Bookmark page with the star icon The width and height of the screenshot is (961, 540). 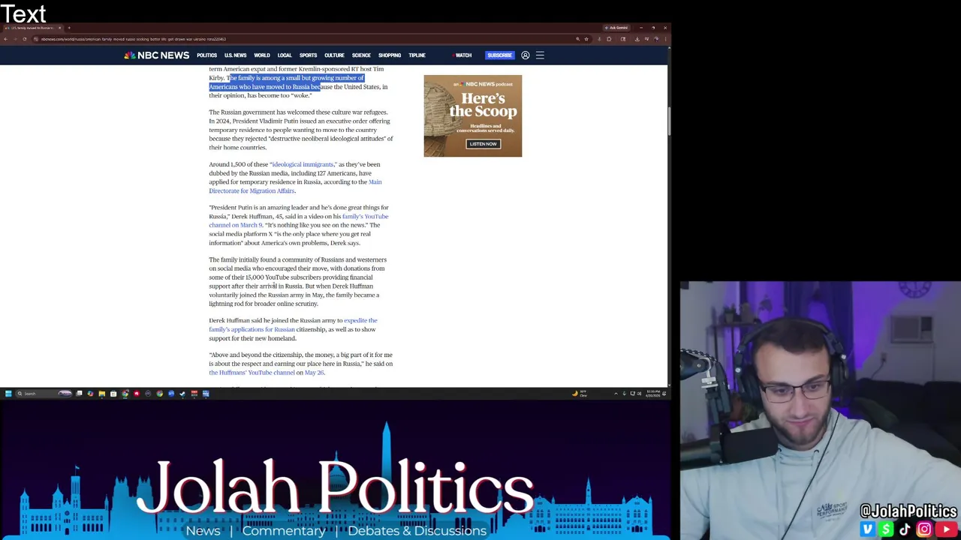click(x=586, y=39)
